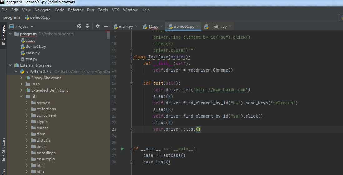Open Project panel settings gear
This screenshot has height=175, width=343.
click(98, 26)
